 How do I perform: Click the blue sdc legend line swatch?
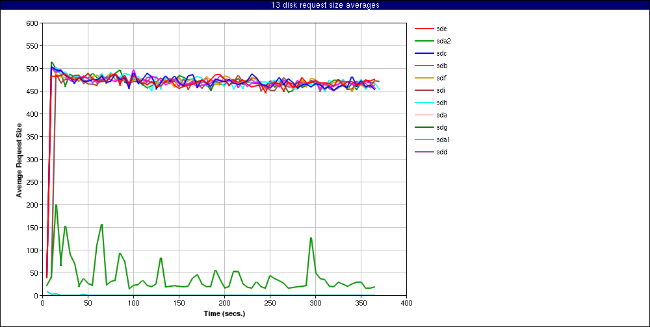[x=423, y=53]
